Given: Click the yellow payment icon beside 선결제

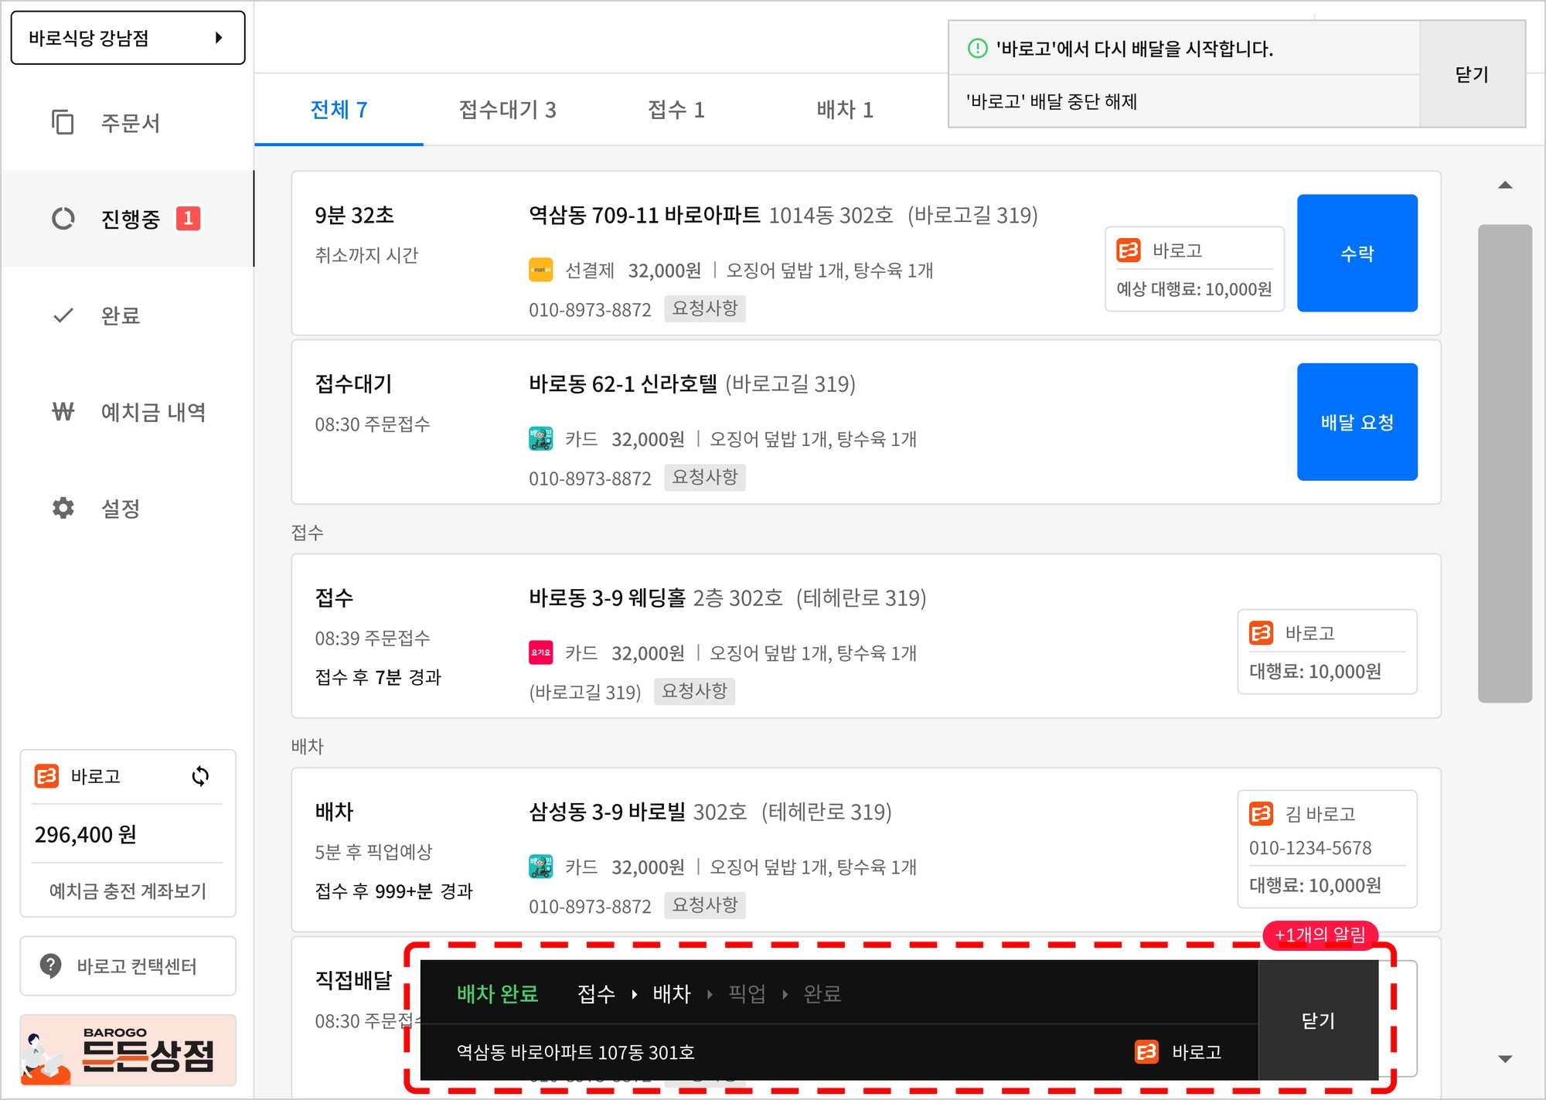Looking at the screenshot, I should (x=540, y=270).
